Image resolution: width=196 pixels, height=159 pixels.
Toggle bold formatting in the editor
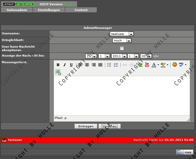point(58,65)
